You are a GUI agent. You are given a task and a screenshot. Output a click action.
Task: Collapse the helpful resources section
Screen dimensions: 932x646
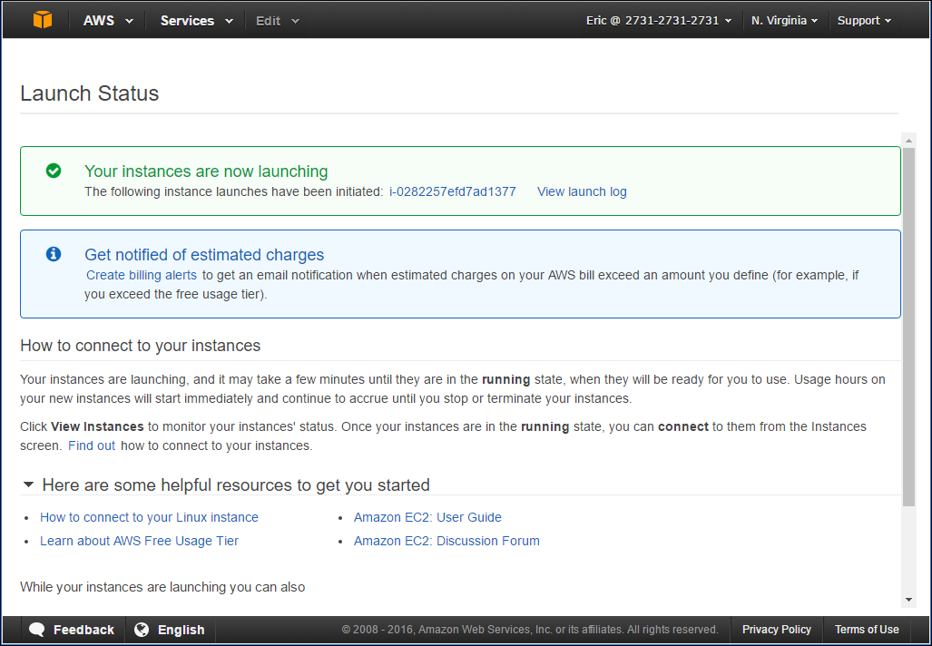28,484
